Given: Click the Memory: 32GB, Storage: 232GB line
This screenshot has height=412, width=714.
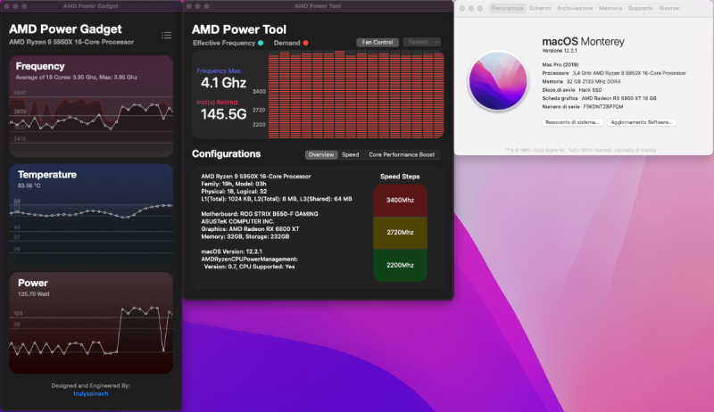Looking at the screenshot, I should click(245, 236).
